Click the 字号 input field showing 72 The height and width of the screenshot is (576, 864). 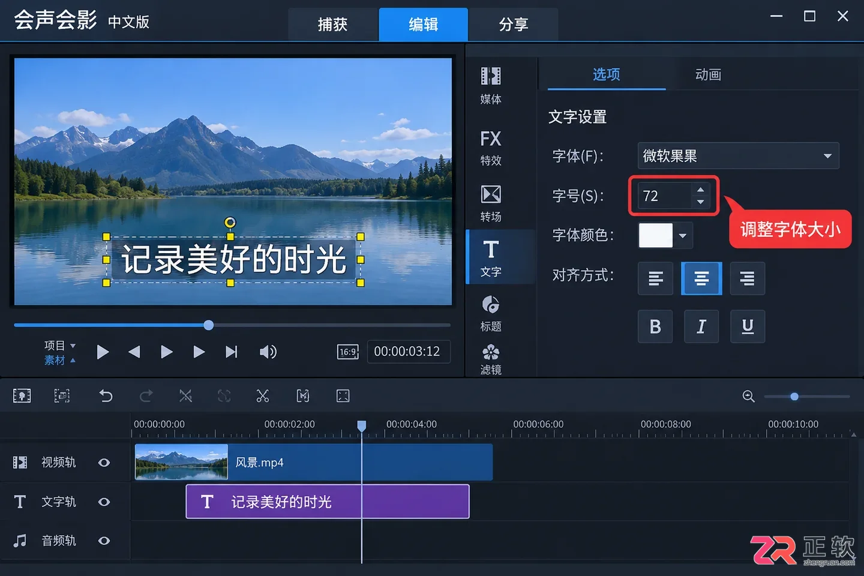click(x=665, y=196)
